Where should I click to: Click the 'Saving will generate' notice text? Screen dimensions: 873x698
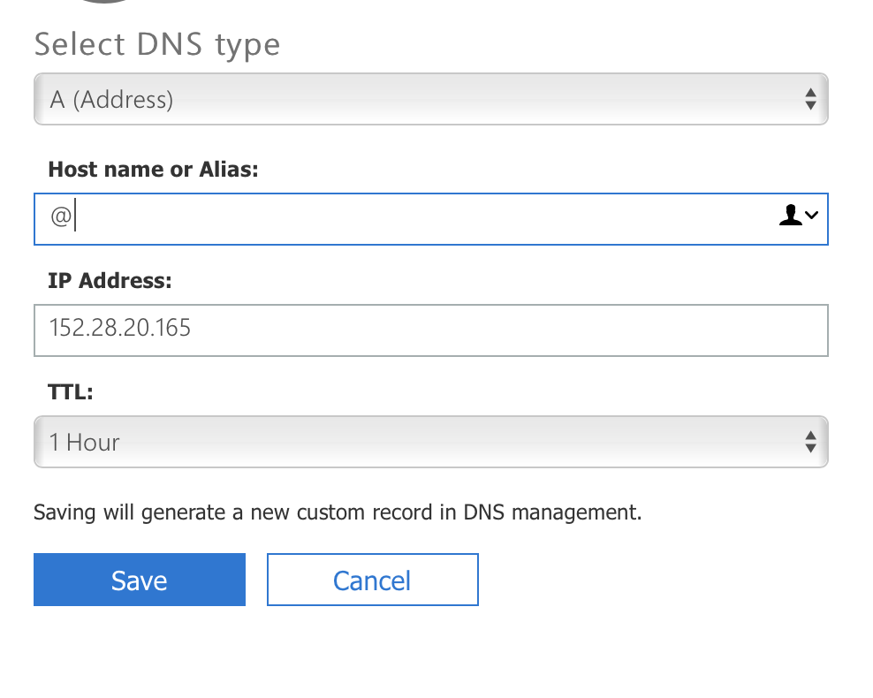click(337, 512)
